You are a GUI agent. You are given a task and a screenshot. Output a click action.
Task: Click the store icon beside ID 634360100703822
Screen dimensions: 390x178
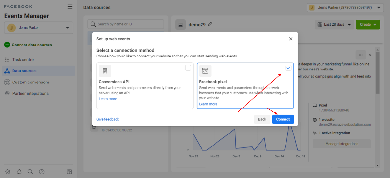(94, 127)
